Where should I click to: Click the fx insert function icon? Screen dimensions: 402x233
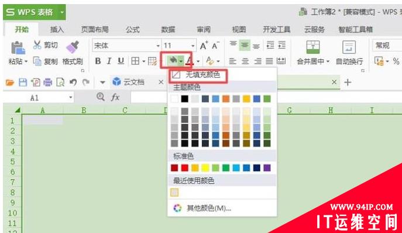(x=115, y=97)
